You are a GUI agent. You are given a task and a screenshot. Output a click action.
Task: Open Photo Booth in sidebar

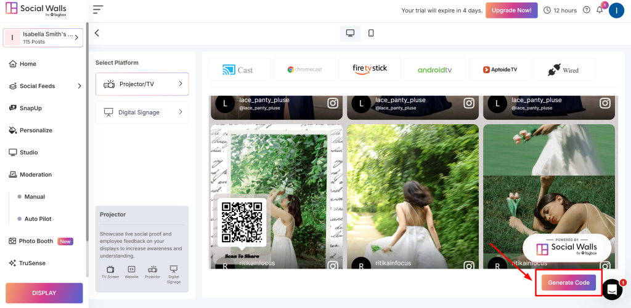pos(36,241)
